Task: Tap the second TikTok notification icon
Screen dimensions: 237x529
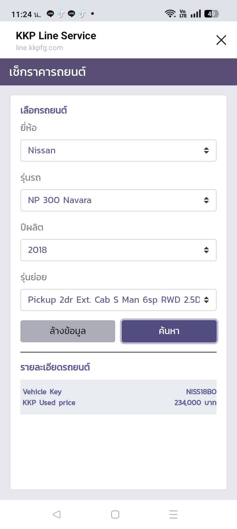Action: [x=82, y=14]
